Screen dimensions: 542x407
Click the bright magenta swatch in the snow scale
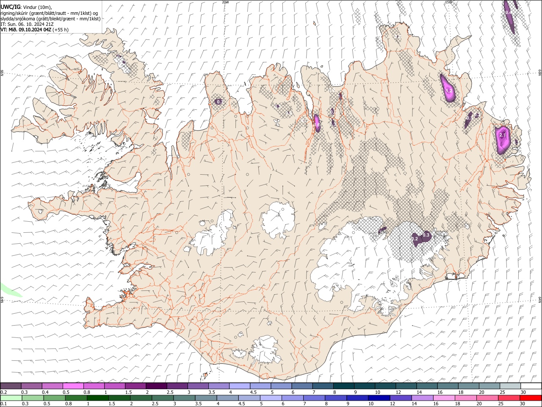click(74, 386)
